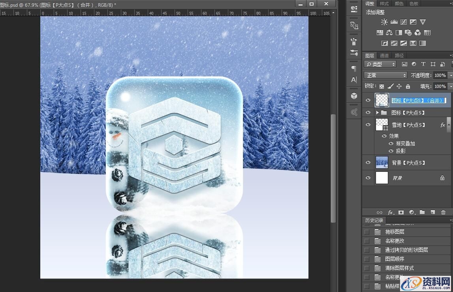Add a Photo Filter adjustment
The image size is (453, 292).
point(408,33)
